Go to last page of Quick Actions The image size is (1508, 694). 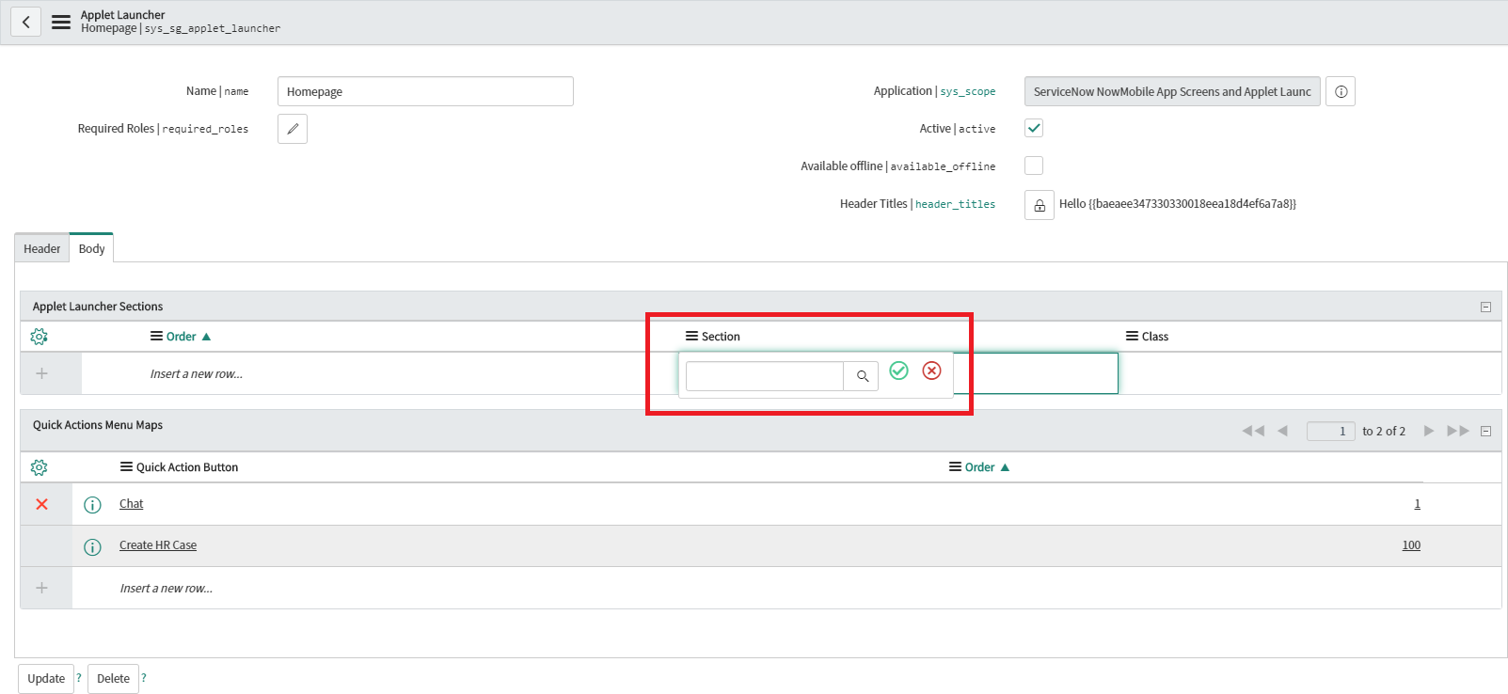coord(1457,431)
